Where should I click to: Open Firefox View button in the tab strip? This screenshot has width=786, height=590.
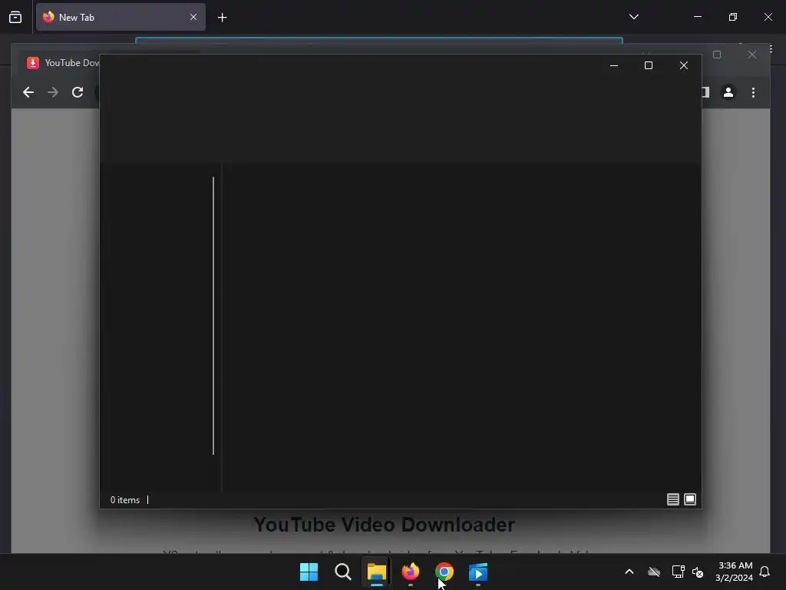[x=15, y=17]
